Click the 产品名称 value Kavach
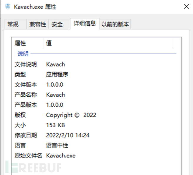The width and height of the screenshot is (193, 175). pyautogui.click(x=55, y=95)
